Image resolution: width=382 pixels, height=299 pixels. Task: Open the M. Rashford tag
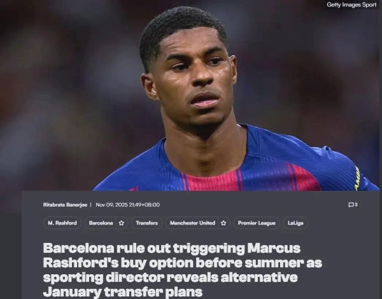62,223
